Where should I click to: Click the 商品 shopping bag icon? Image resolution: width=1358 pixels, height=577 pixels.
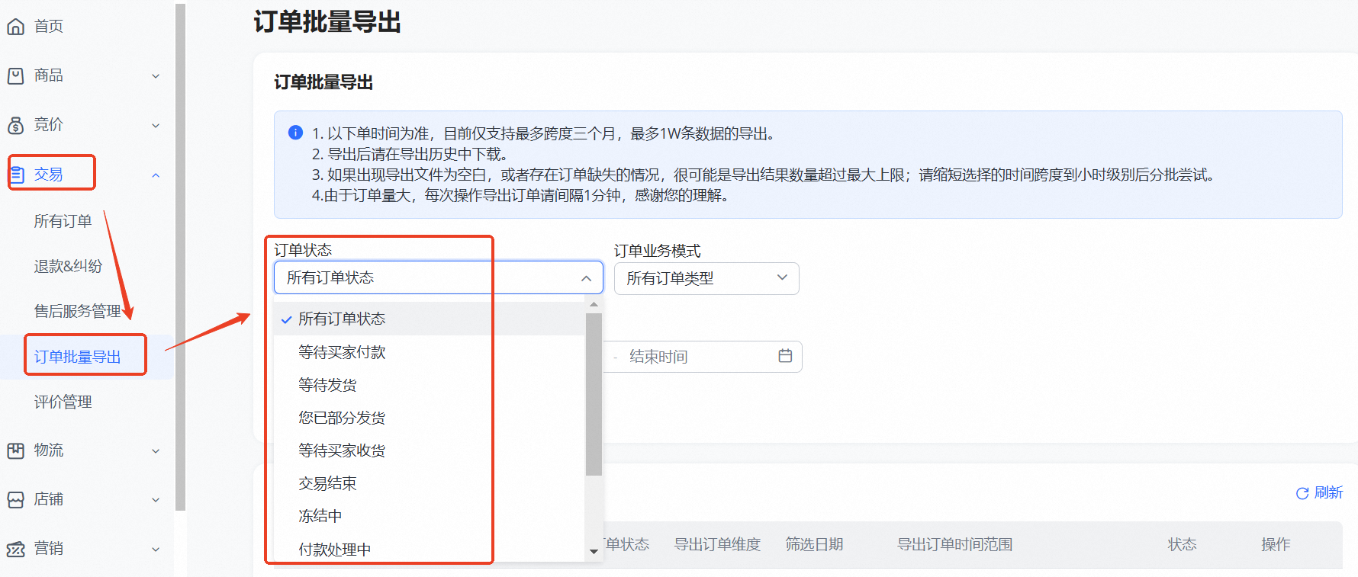click(x=15, y=75)
